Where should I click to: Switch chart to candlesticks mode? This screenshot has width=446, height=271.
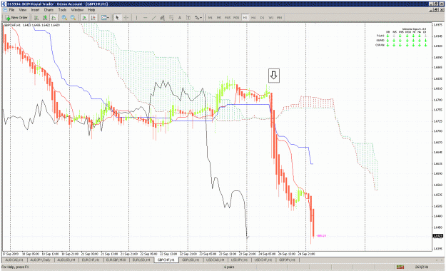point(45,18)
